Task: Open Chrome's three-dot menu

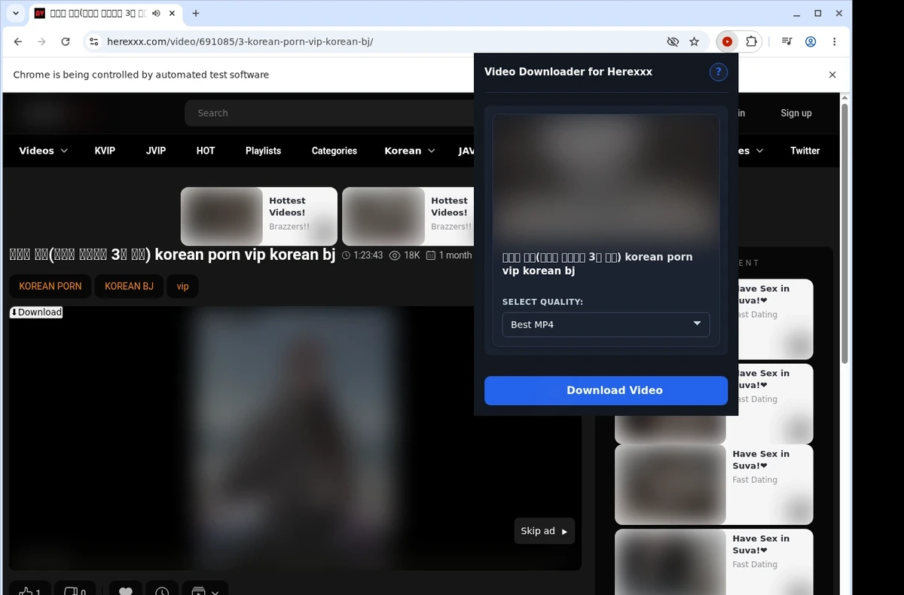Action: point(835,42)
